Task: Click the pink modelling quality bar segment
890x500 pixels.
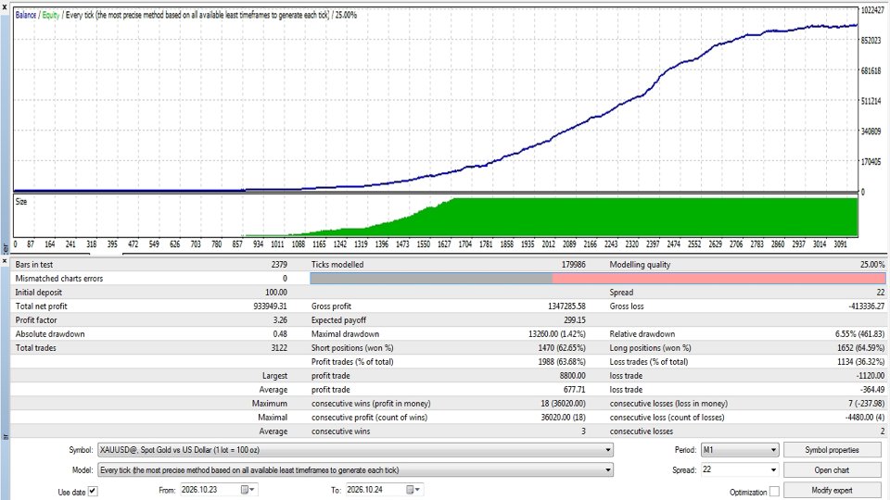Action: 718,279
